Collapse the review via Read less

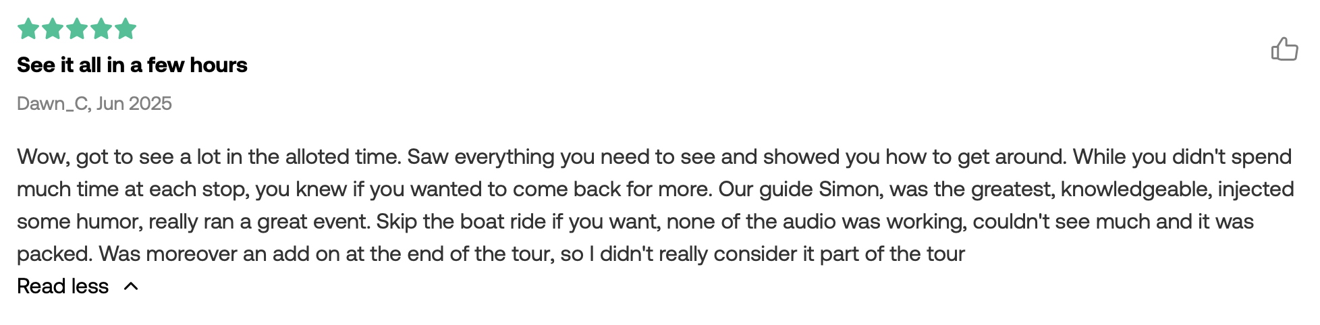click(x=63, y=286)
